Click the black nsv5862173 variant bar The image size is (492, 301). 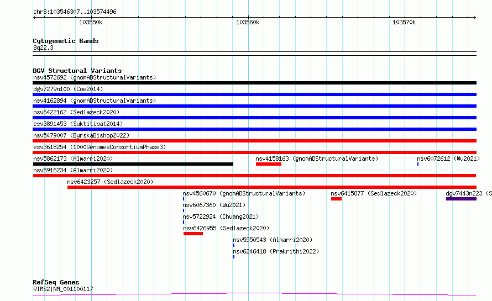(133, 164)
